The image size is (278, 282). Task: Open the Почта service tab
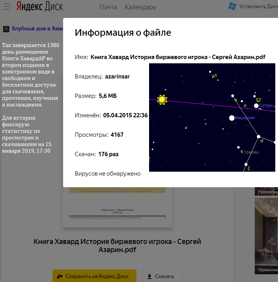tap(108, 7)
